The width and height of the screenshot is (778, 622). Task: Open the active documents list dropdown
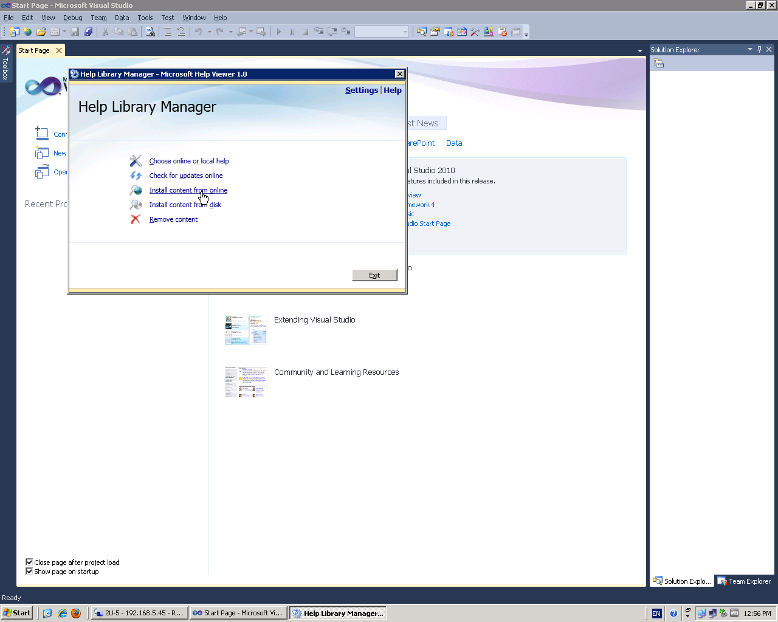[x=639, y=51]
